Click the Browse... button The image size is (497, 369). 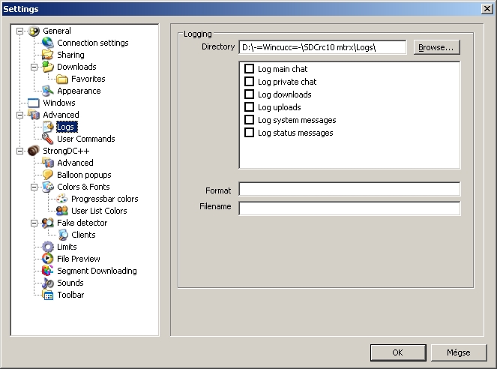[436, 47]
